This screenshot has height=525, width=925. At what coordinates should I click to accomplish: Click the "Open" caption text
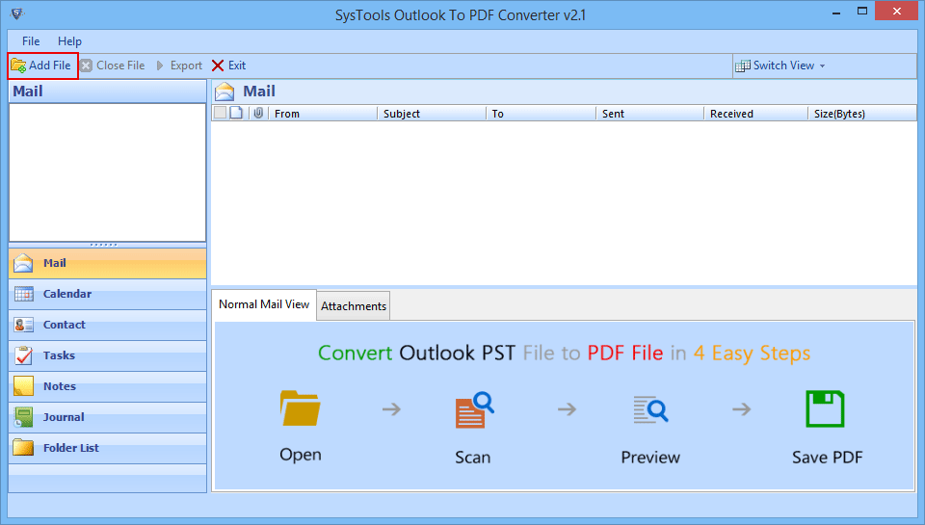coord(301,455)
